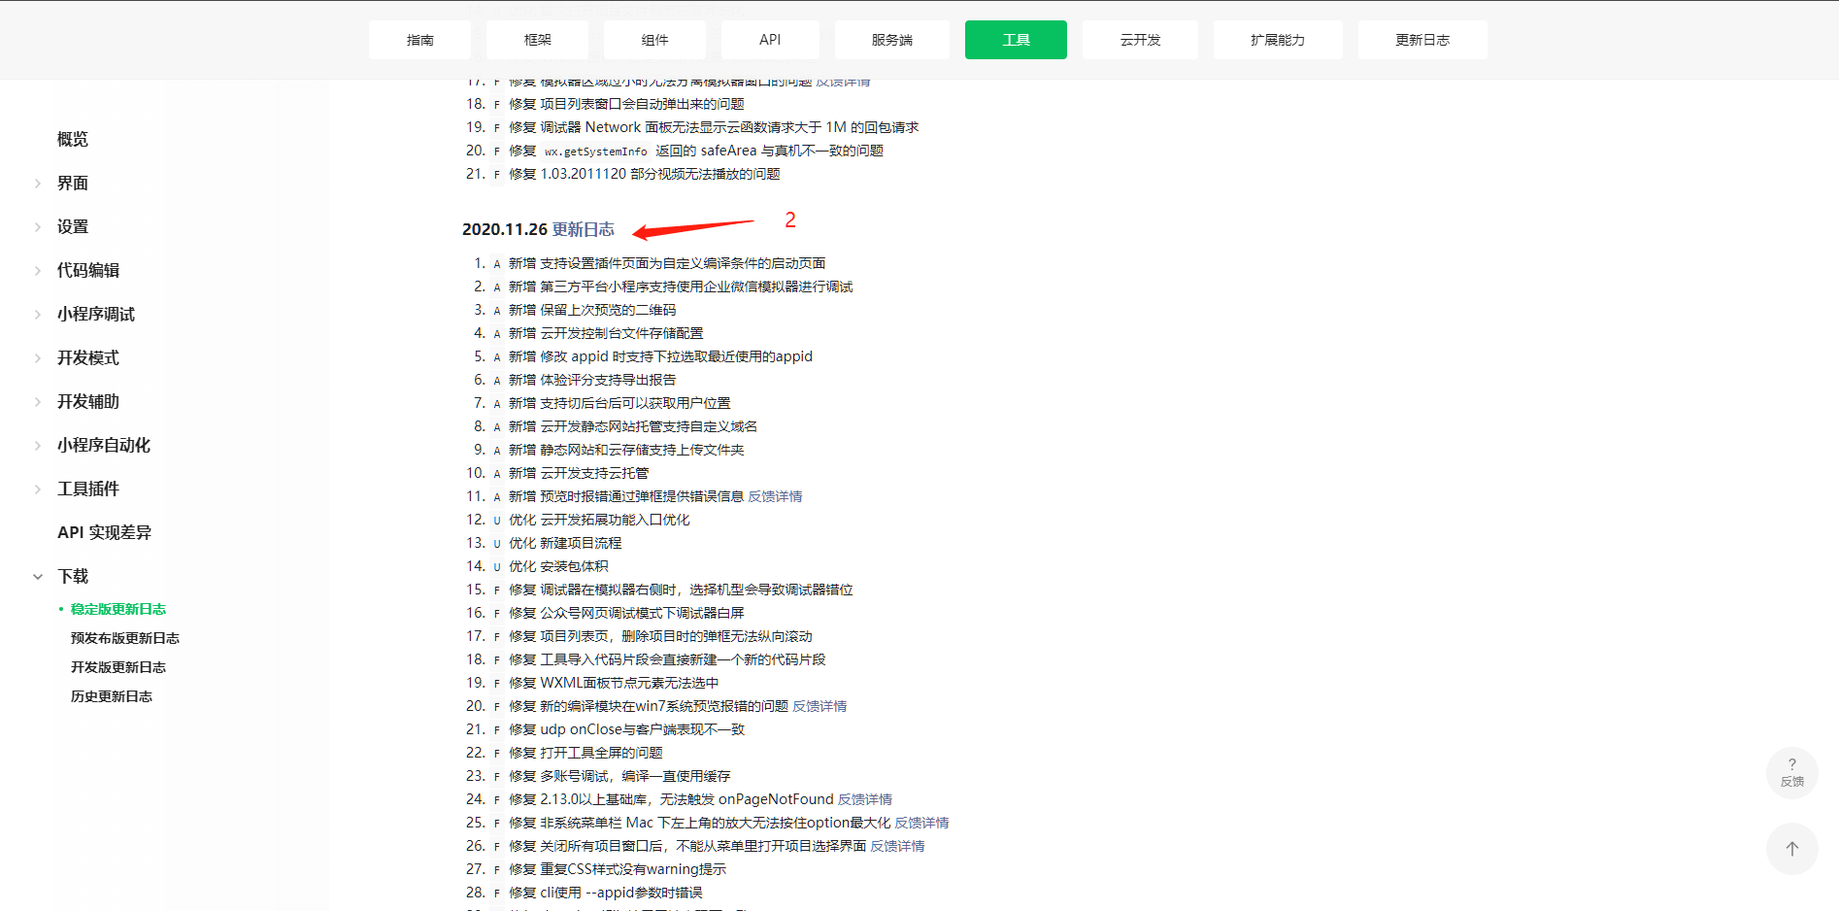Open 代码编辑 sidebar item
This screenshot has height=911, width=1839.
point(88,270)
